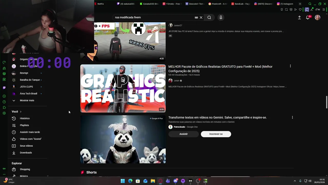Switch to the BandLab tab
Viewport: 328px width, 185px height.
point(241,4)
